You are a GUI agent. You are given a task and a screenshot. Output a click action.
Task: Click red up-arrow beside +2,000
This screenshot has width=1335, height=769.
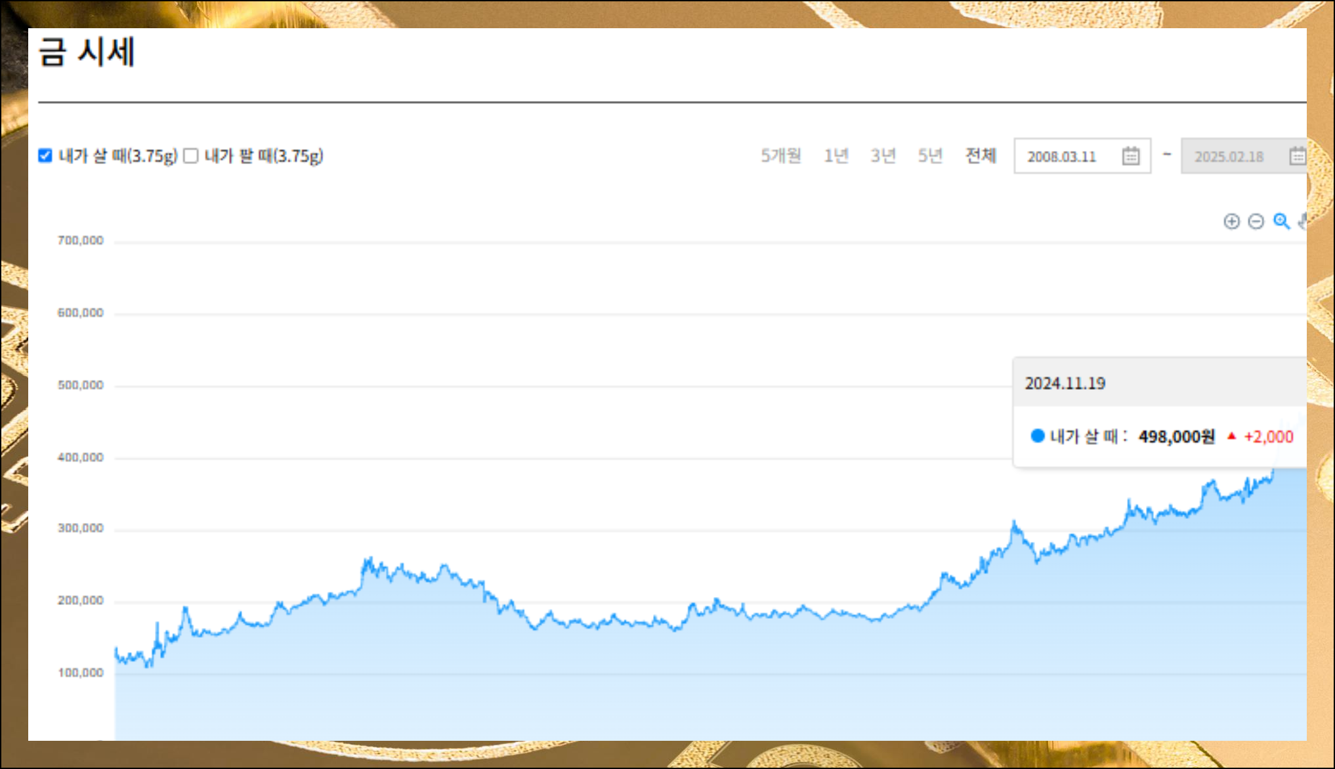1231,436
